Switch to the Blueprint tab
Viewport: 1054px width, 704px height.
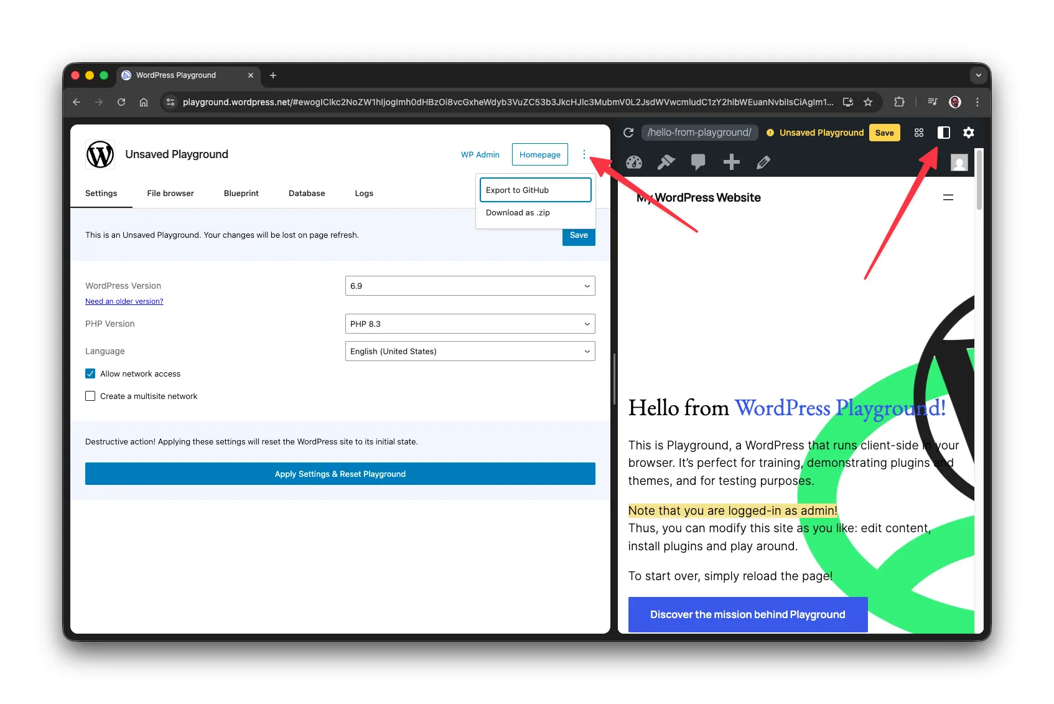tap(241, 194)
